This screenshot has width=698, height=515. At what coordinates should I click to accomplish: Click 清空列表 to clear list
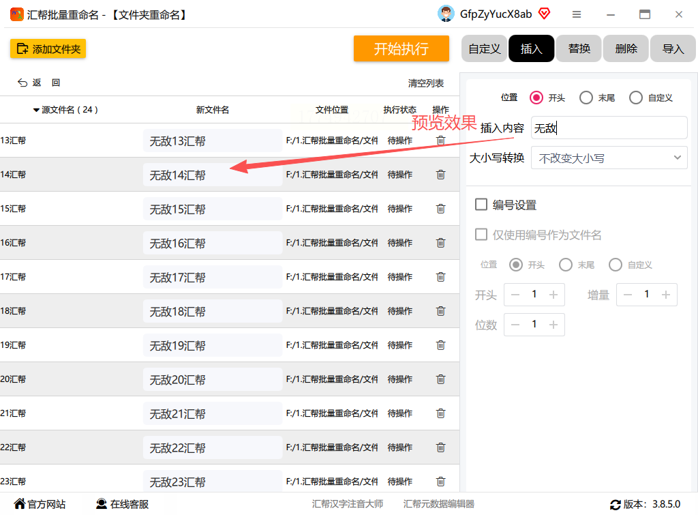point(425,83)
